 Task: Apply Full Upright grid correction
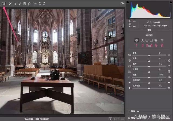coord(156,40)
